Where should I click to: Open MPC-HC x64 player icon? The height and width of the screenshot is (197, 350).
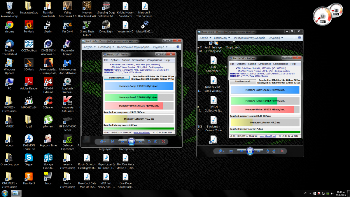[x=29, y=102]
